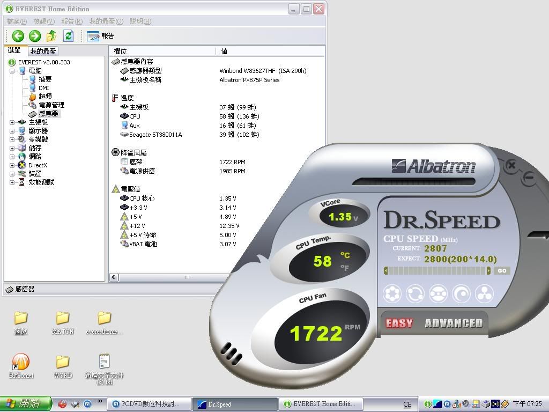Click the 值 value column header
The width and height of the screenshot is (549, 412).
pyautogui.click(x=270, y=51)
